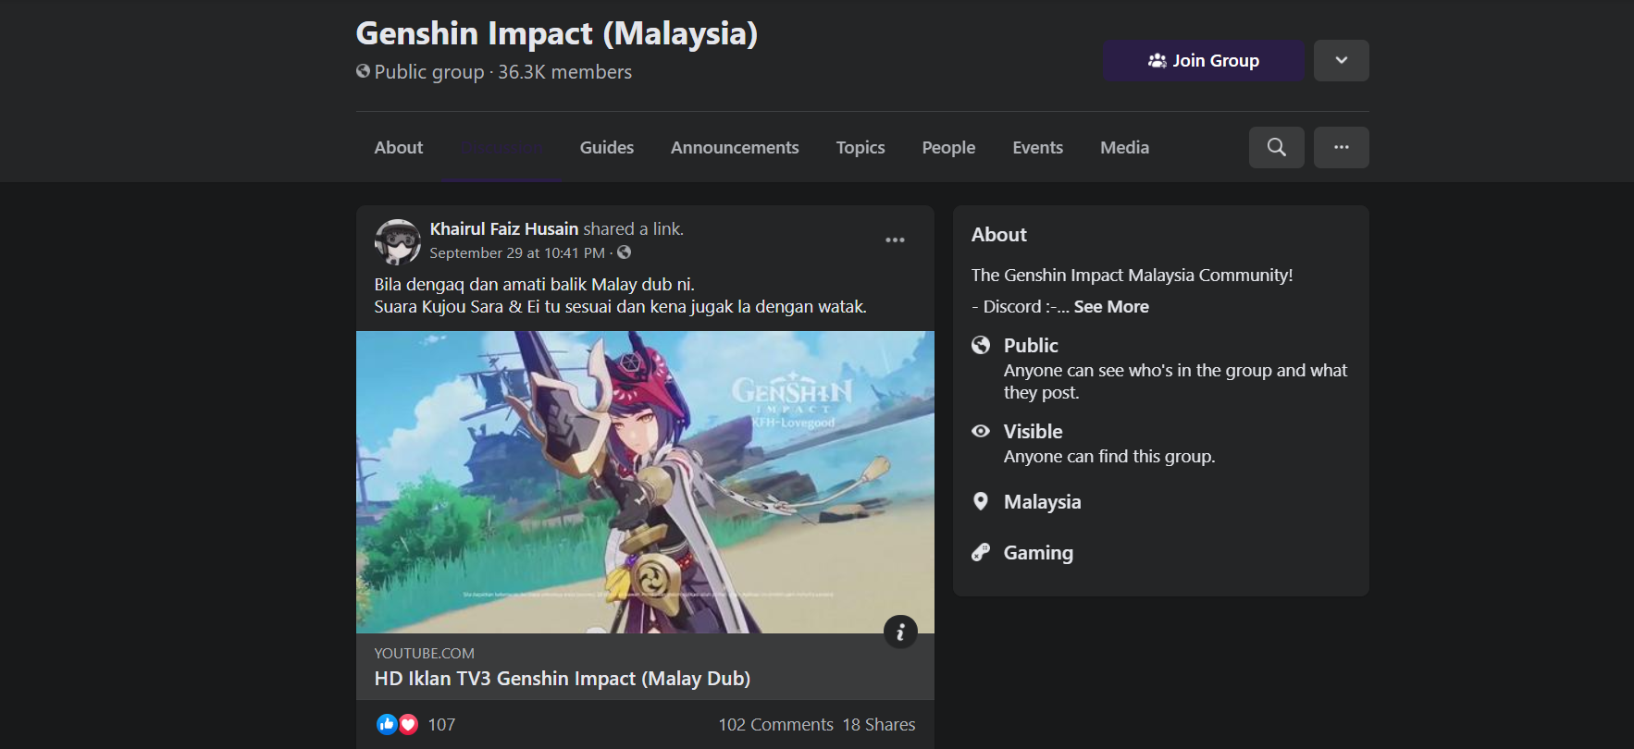Open Khairul Faiz Husain's profile picture

click(398, 242)
